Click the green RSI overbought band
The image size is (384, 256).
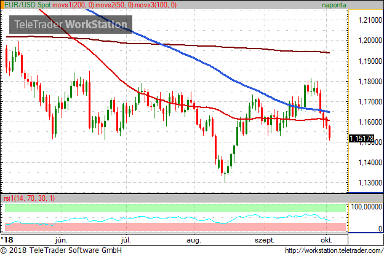tap(175, 208)
